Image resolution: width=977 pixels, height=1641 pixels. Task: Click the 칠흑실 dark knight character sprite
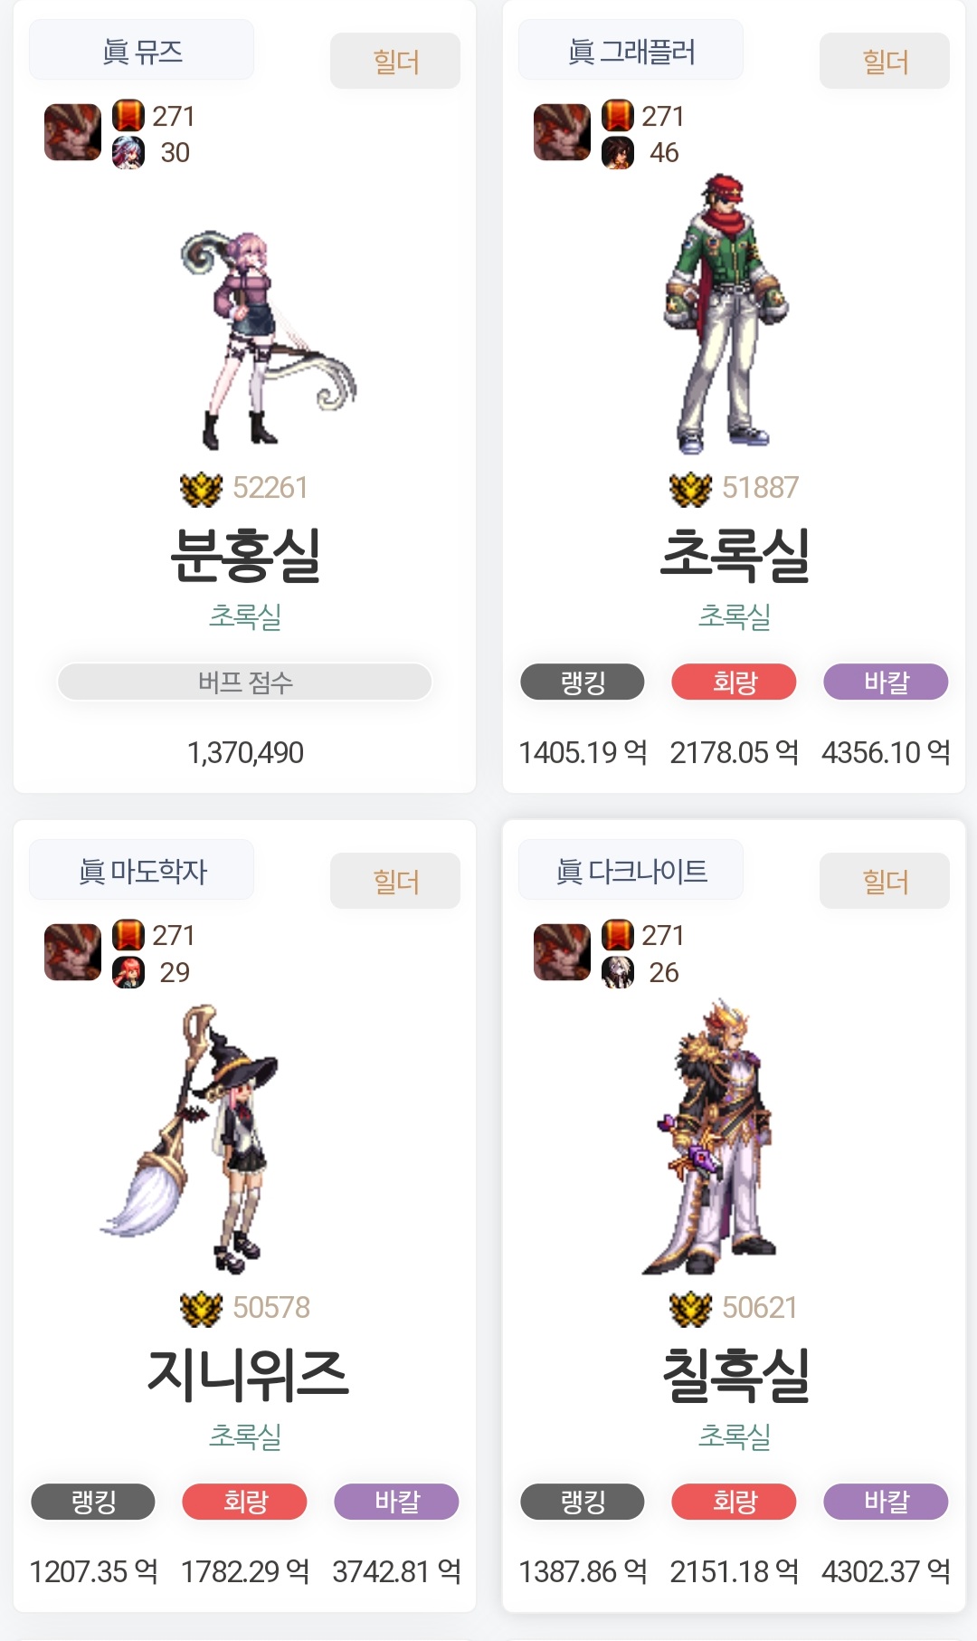click(710, 1137)
